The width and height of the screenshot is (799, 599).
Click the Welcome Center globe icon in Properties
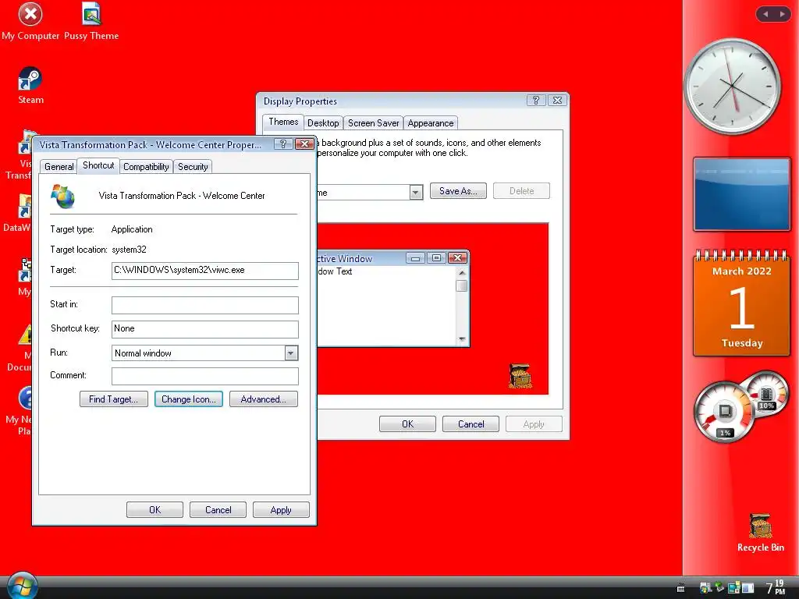click(x=63, y=196)
